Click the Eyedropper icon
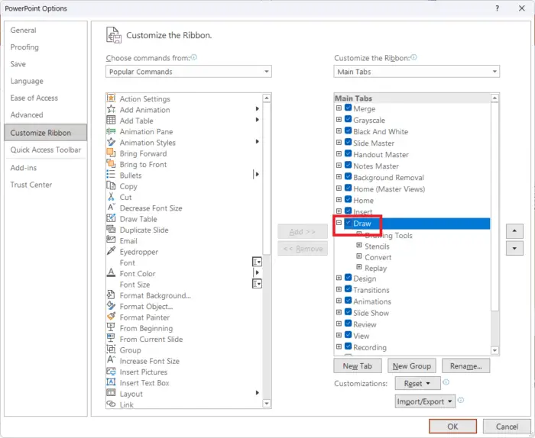The image size is (535, 438). [111, 251]
